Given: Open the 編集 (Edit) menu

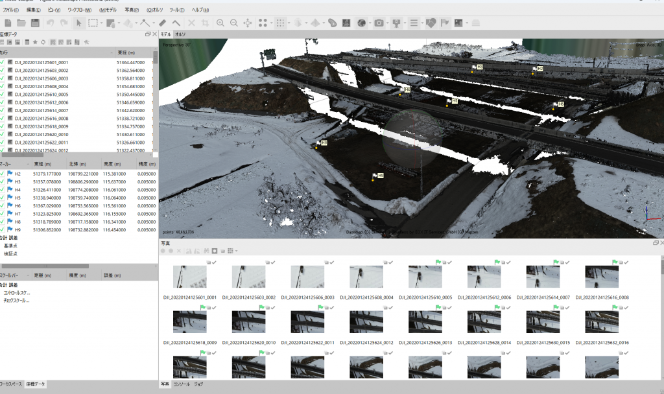Looking at the screenshot, I should pyautogui.click(x=34, y=10).
